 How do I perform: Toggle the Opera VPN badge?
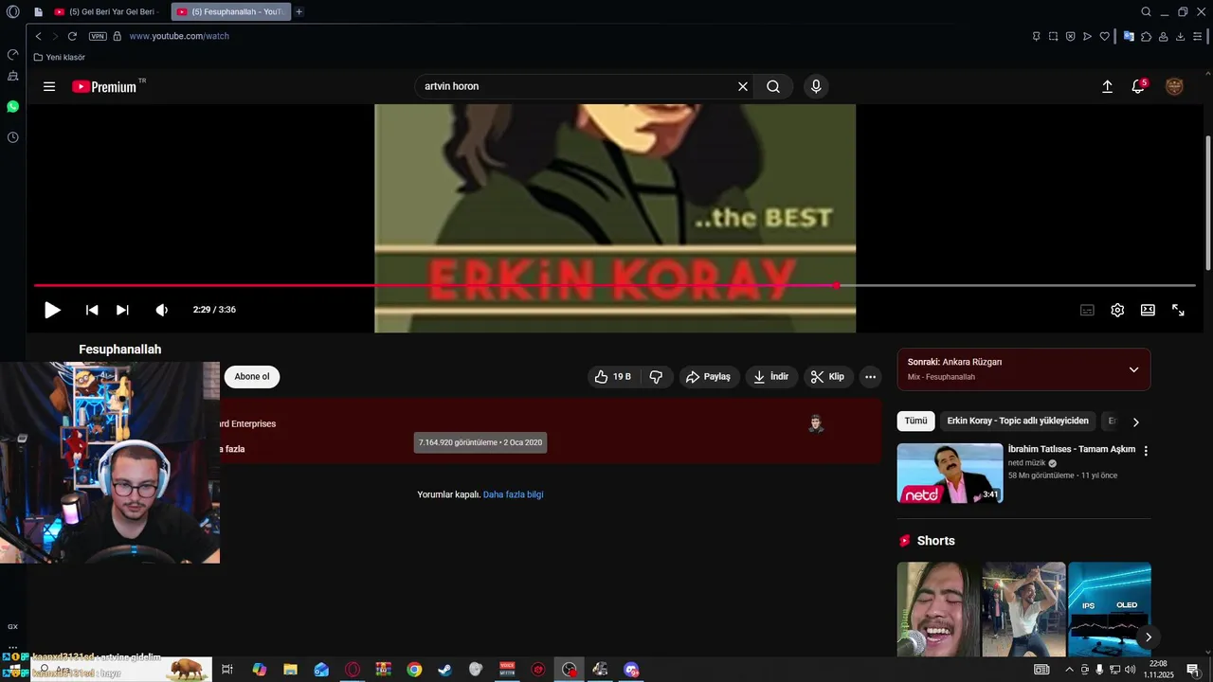tap(98, 36)
